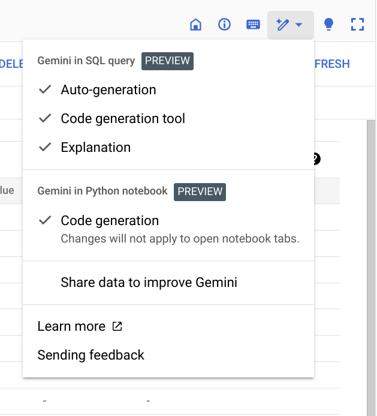Show keyboard shortcuts via the keyboard icon
The image size is (377, 416).
coord(254,25)
